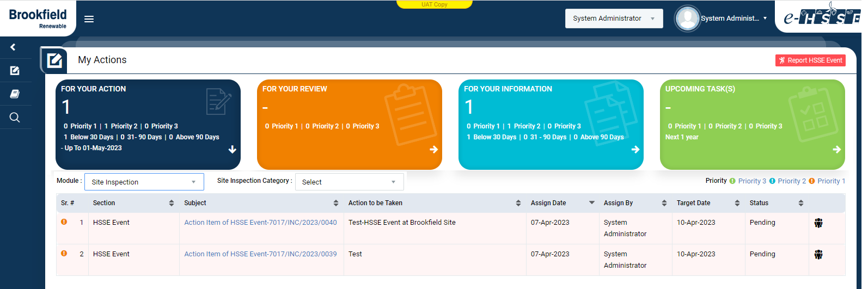Click the green Priority 3 legend icon

(732, 181)
